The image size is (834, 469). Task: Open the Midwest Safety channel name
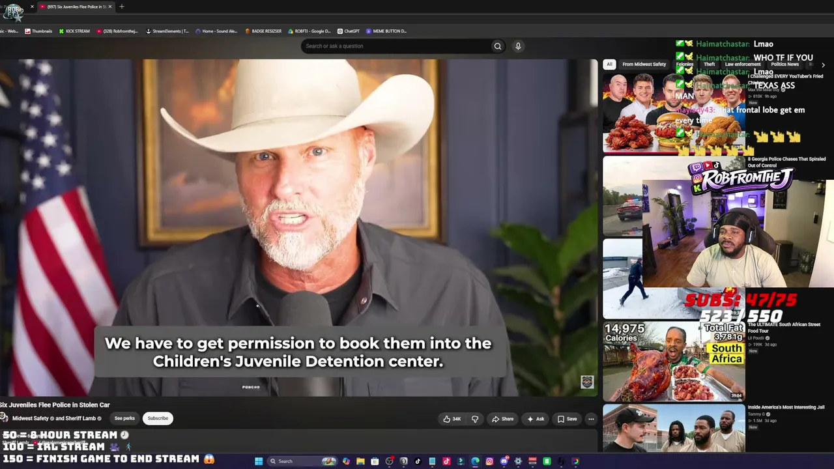31,418
